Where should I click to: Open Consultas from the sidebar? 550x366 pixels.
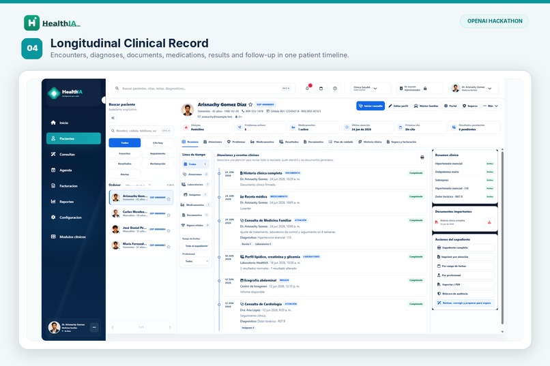[73, 154]
